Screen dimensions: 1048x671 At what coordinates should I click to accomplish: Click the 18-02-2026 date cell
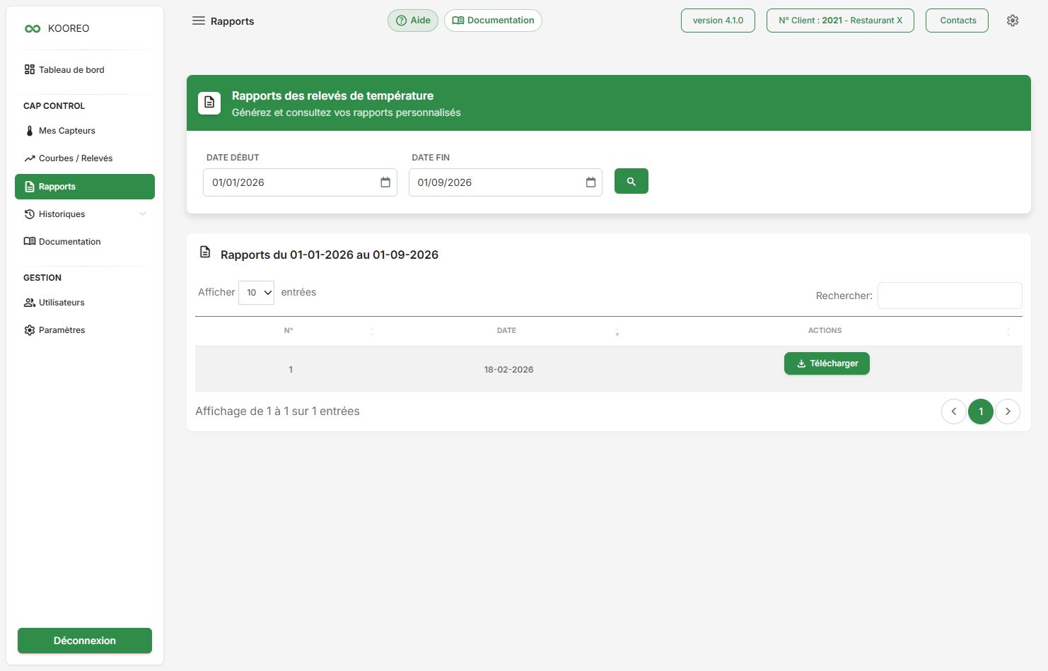[508, 370]
